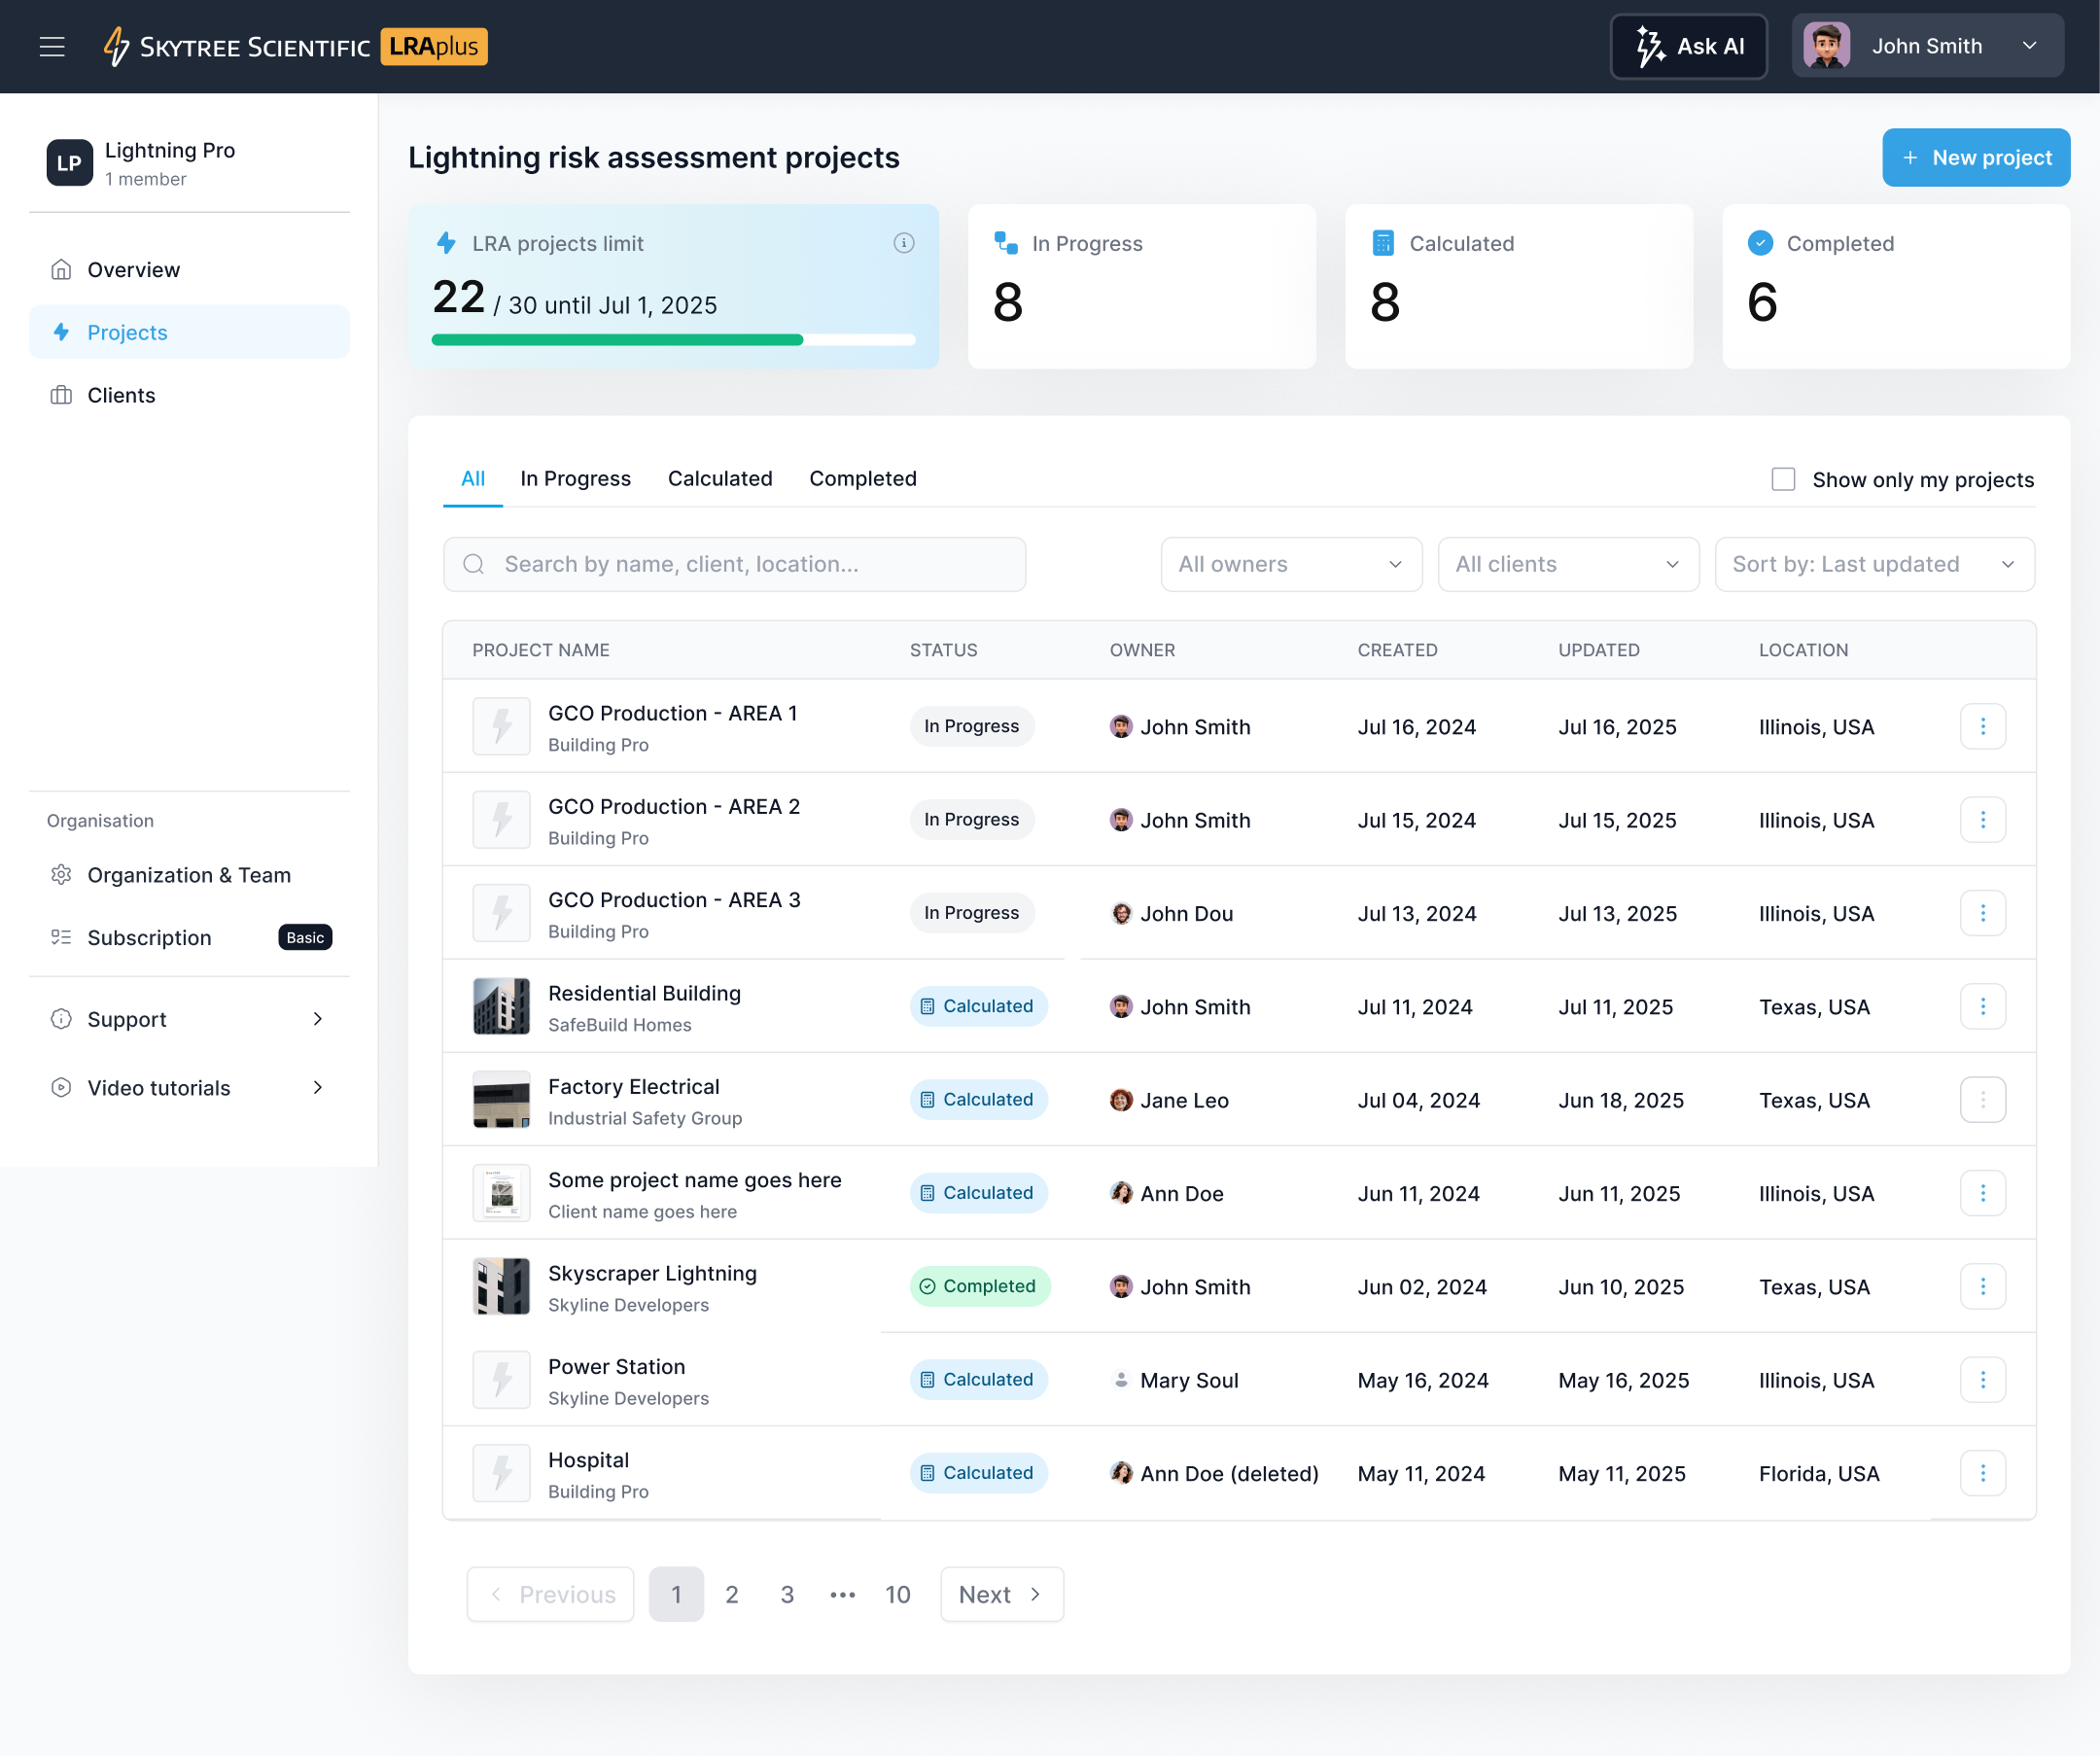Expand the All owners dropdown
The height and width of the screenshot is (1756, 2100).
tap(1290, 564)
